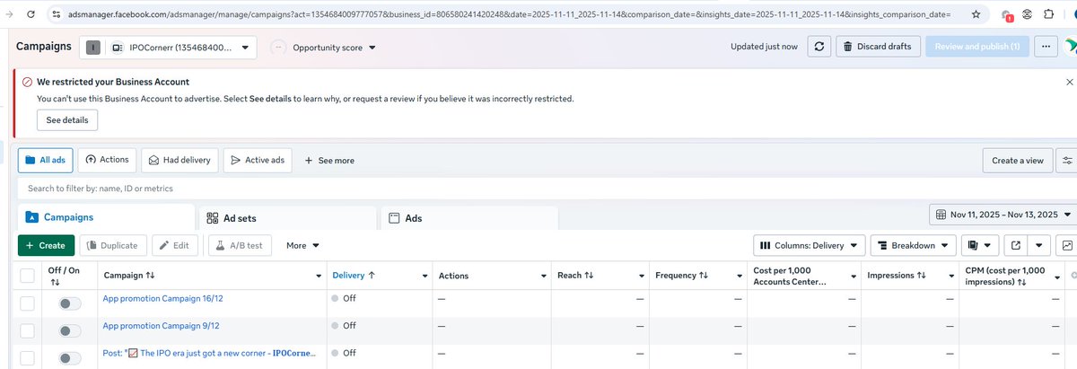Export table data icon
Screen dimensions: 1077x369
[x=1015, y=245]
